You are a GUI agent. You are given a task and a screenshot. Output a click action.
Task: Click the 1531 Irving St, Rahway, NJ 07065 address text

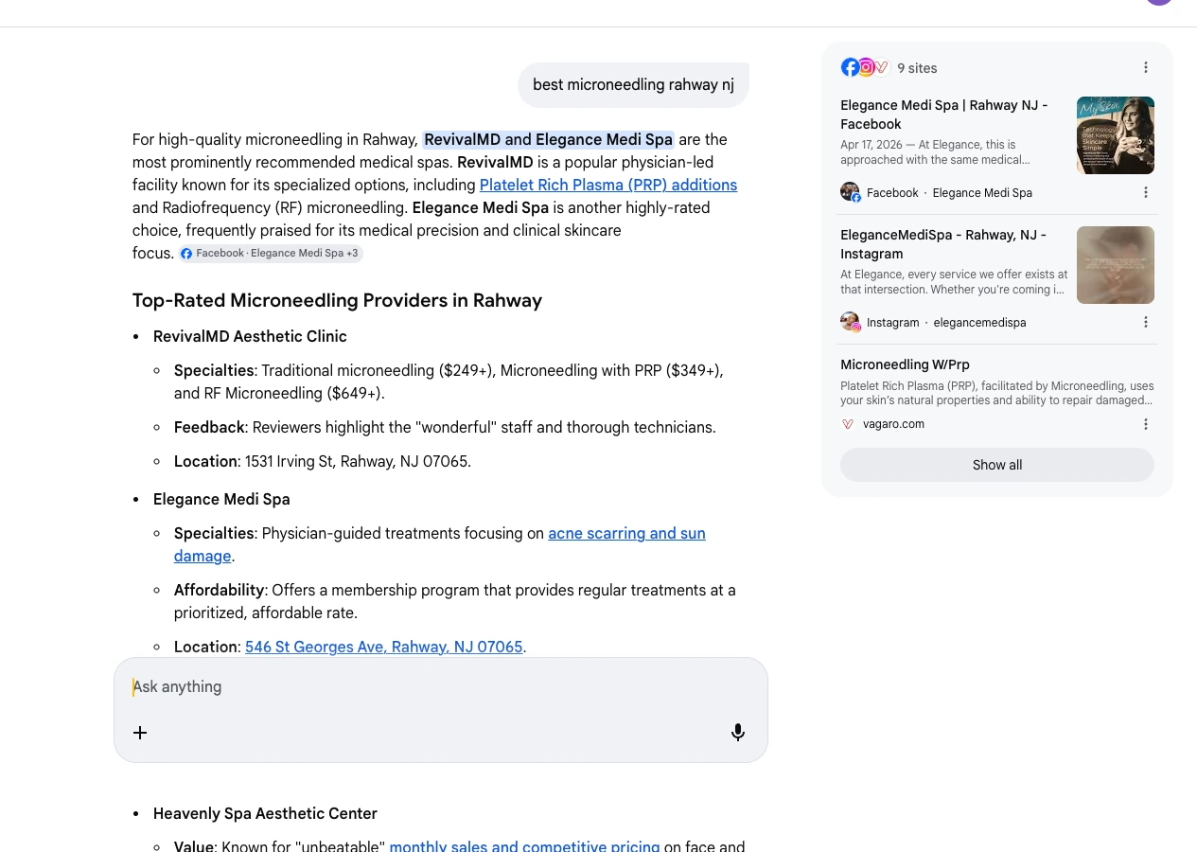[x=358, y=461]
